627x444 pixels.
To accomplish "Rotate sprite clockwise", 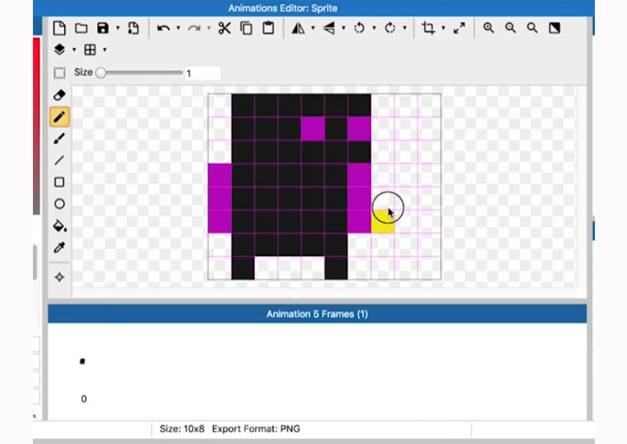I will (390, 28).
